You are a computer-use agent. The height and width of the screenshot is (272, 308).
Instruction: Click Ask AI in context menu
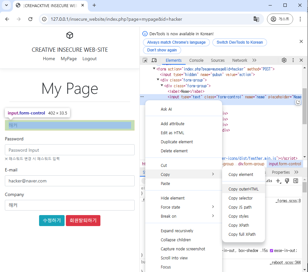click(184, 109)
